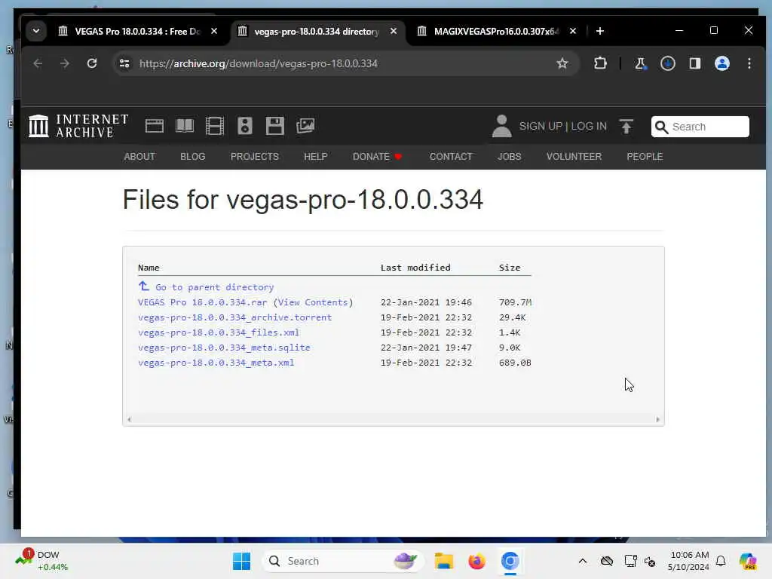Go forward to the next page
Screen dimensions: 772x579
pyautogui.click(x=65, y=63)
